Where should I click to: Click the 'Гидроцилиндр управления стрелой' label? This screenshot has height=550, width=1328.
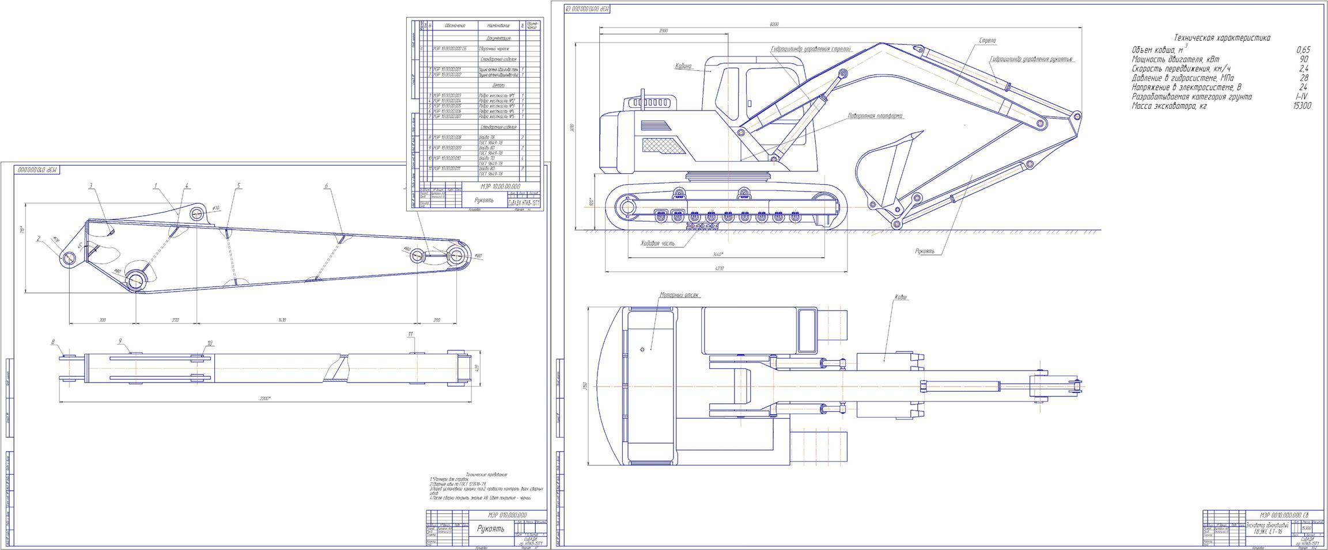[811, 49]
